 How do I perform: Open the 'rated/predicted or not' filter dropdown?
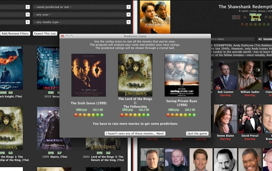(x=128, y=7)
